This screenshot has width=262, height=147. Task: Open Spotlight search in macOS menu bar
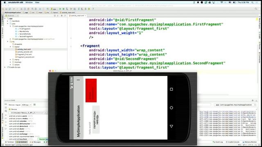[x=252, y=2]
